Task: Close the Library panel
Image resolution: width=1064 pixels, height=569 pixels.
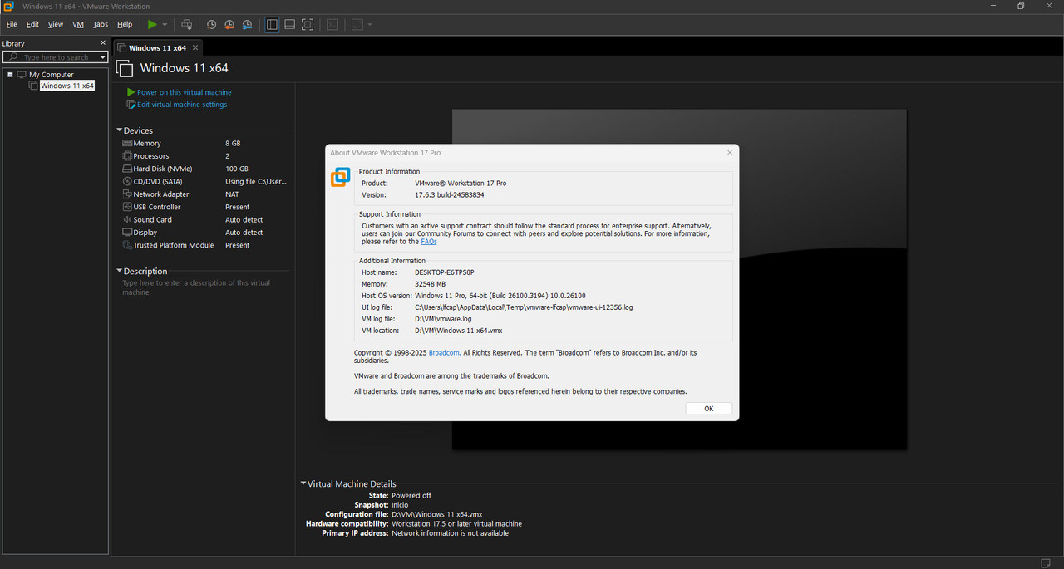Action: (103, 43)
